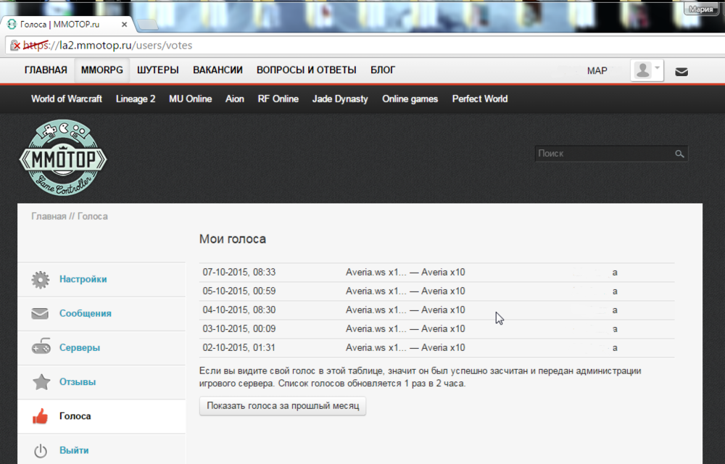Select the envelope icon for Сообщения
Image resolution: width=725 pixels, height=464 pixels.
point(41,313)
